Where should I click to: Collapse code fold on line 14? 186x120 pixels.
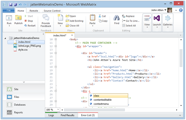click(56, 53)
